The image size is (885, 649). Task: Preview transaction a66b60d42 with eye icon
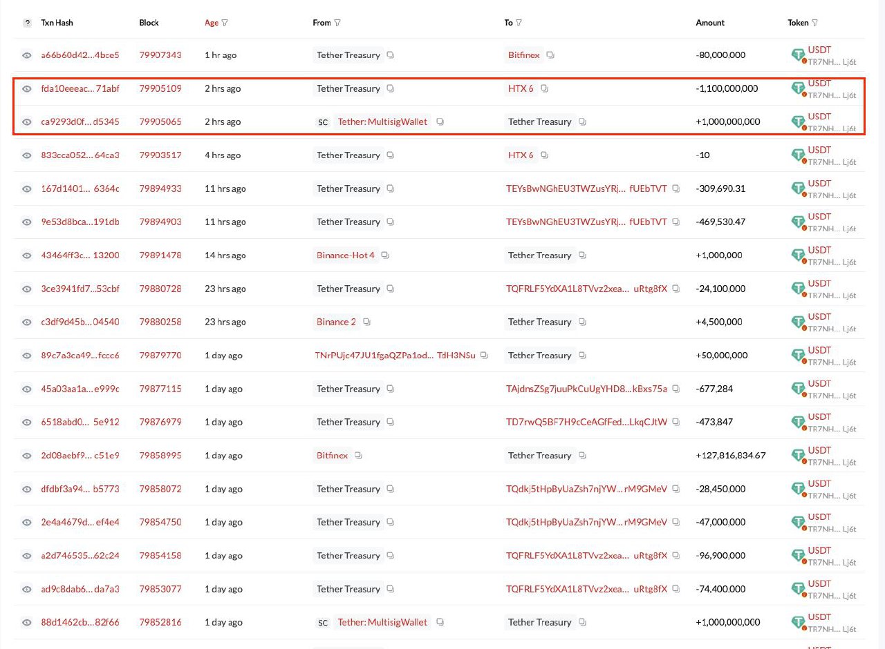click(x=26, y=55)
